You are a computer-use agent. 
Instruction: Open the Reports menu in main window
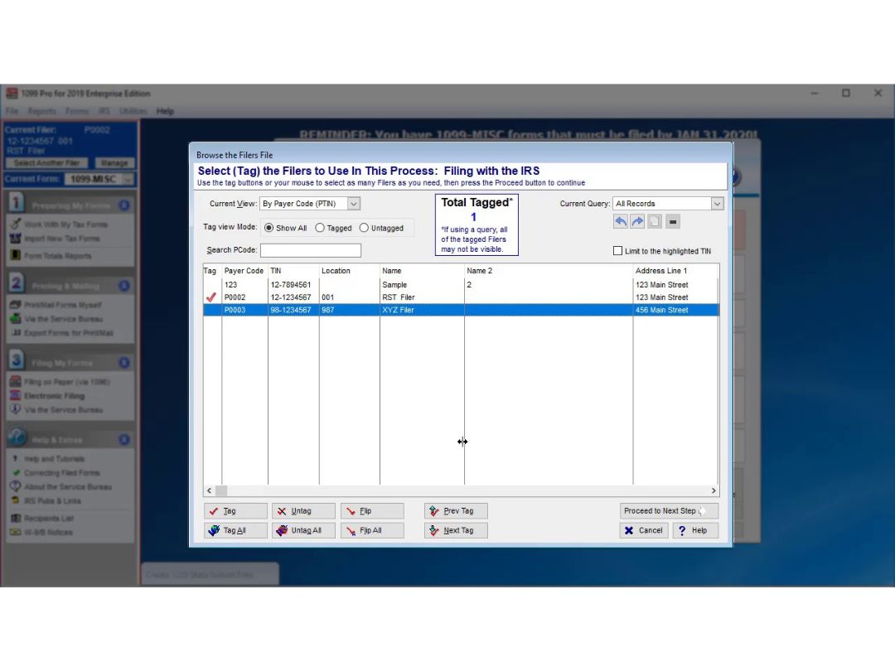coord(41,111)
